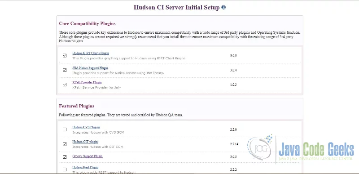Select version text 2.2.0 of CVS Plug-in

[233, 129]
